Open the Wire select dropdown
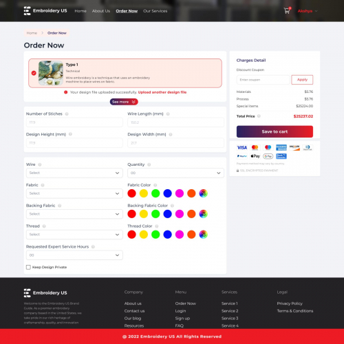Screen dimensions: 344x344 [74, 173]
